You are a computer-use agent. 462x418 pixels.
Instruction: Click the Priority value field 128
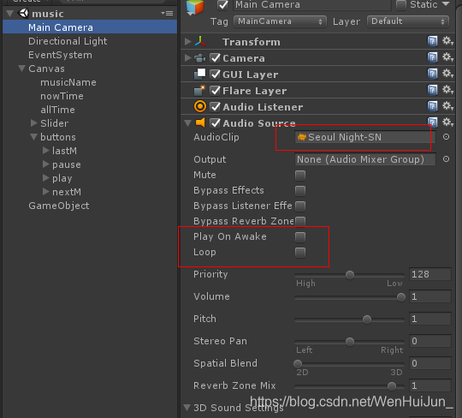point(430,274)
